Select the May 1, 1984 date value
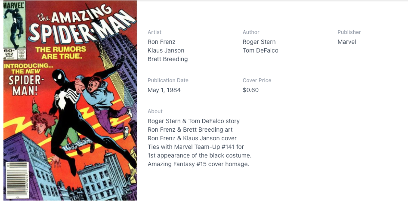Image resolution: width=408 pixels, height=207 pixels. tap(164, 90)
